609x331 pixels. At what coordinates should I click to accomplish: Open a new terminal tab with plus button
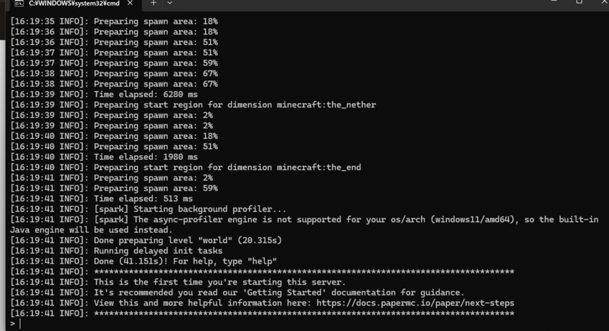(153, 3)
